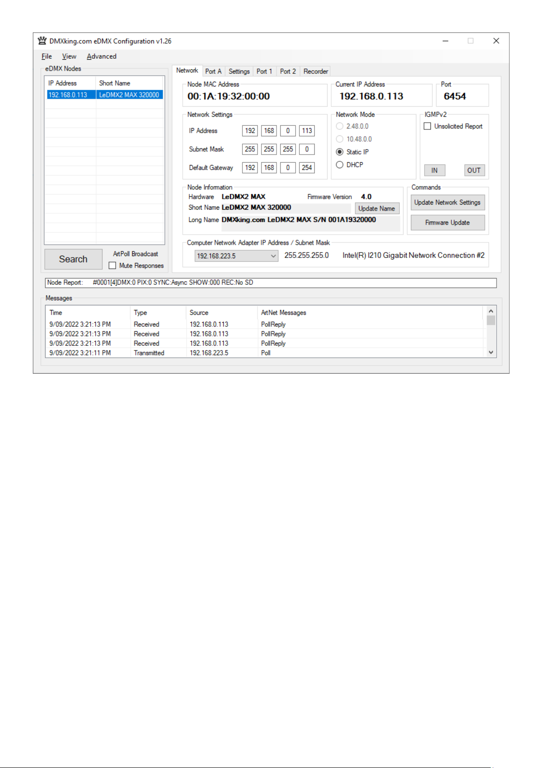Open the View menu

coord(69,57)
